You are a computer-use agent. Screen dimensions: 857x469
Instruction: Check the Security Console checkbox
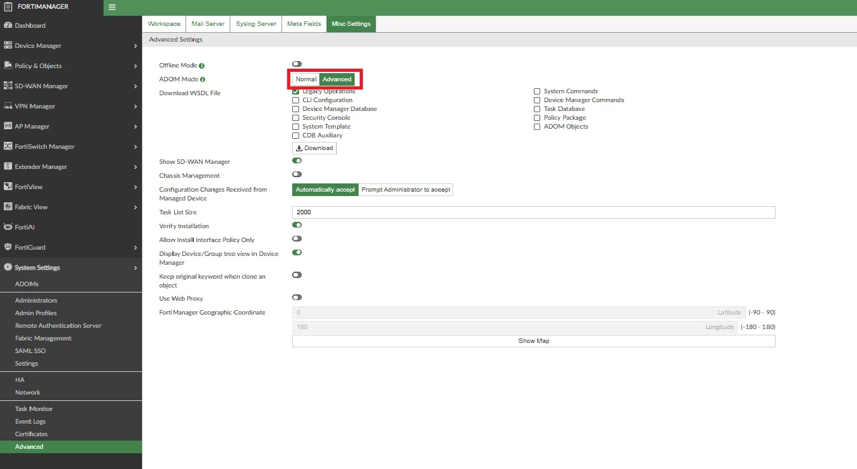coord(295,118)
